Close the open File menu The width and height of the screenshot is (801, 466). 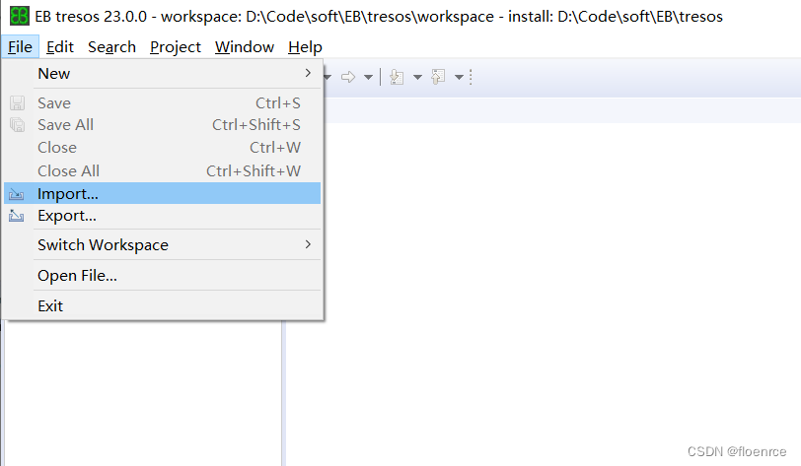coord(20,47)
